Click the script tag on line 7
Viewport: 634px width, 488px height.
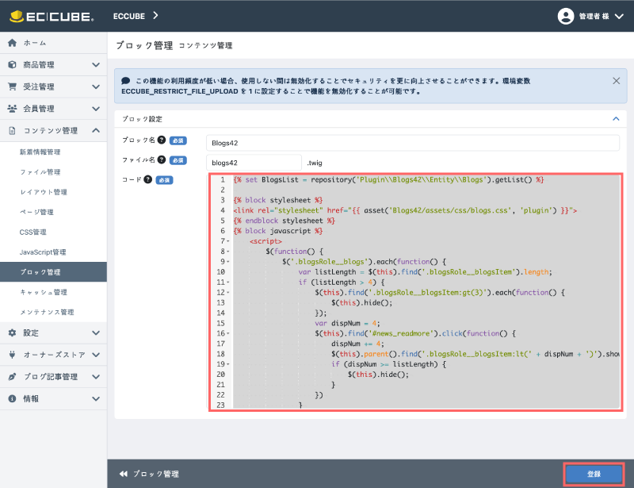pos(265,241)
